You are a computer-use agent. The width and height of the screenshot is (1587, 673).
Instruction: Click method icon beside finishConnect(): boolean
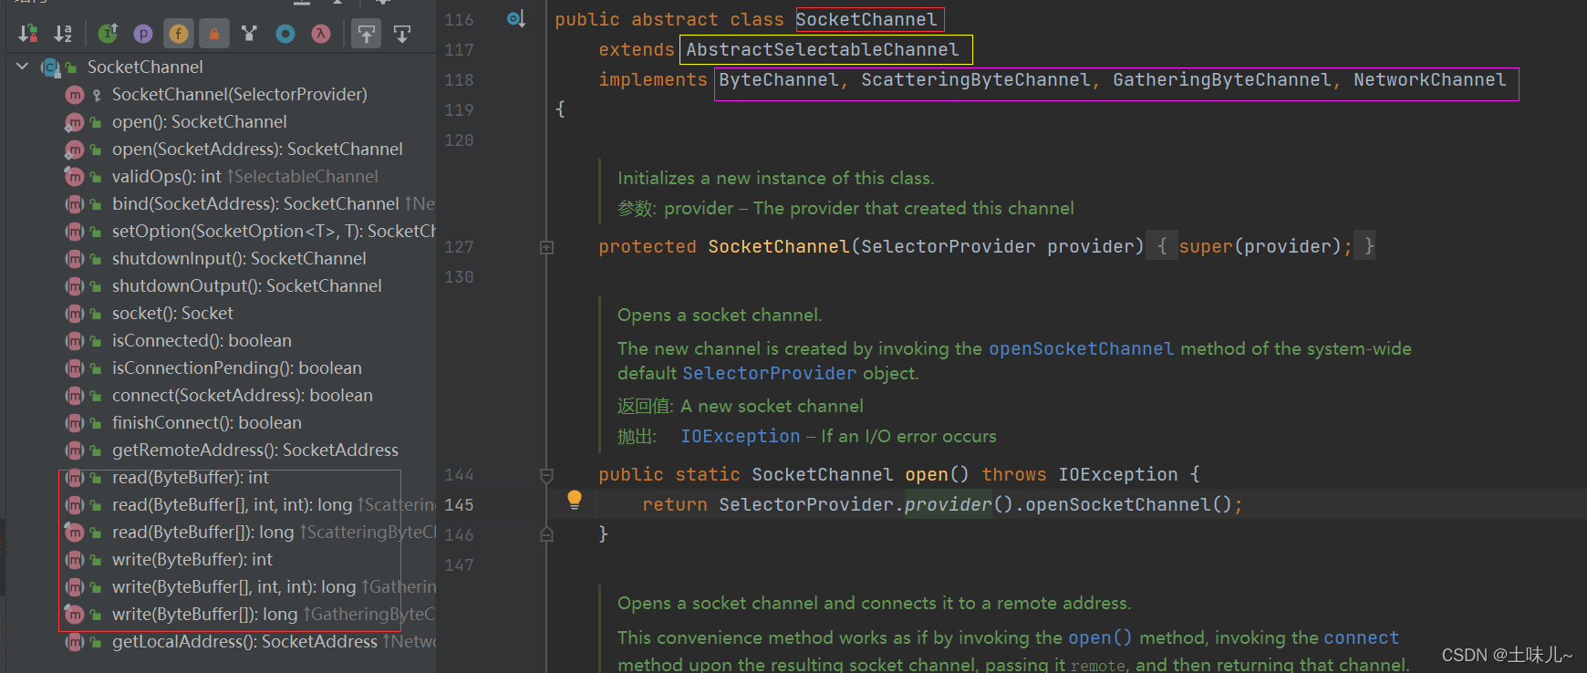pos(75,423)
